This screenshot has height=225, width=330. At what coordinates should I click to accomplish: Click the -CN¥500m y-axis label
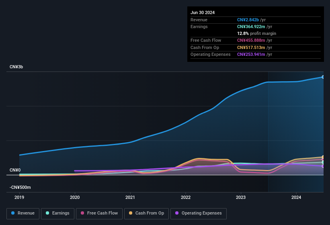tap(20, 187)
